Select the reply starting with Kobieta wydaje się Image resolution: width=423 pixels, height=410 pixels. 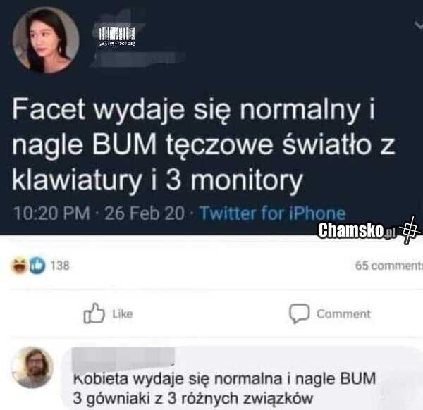click(x=224, y=388)
